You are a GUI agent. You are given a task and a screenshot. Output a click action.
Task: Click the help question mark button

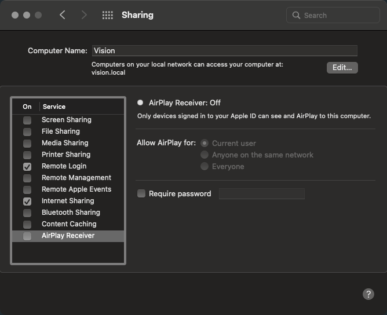(368, 294)
